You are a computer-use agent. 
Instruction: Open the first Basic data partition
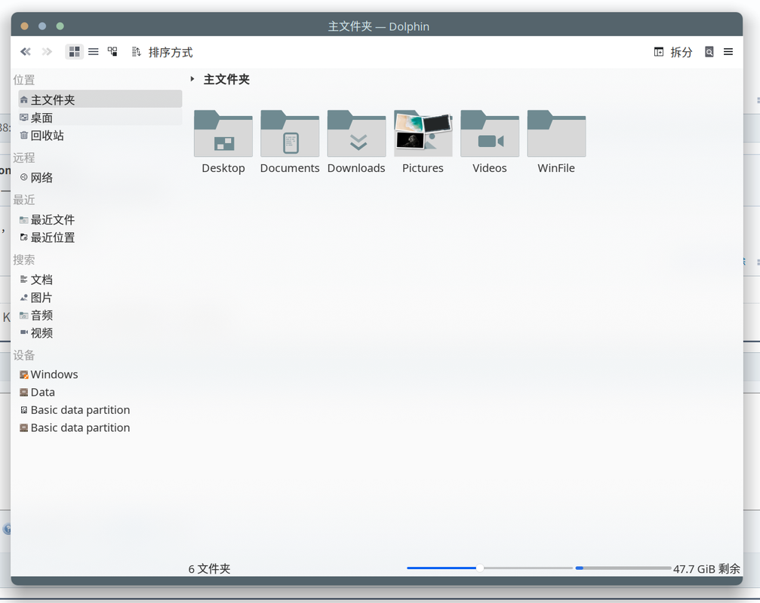pos(100,410)
